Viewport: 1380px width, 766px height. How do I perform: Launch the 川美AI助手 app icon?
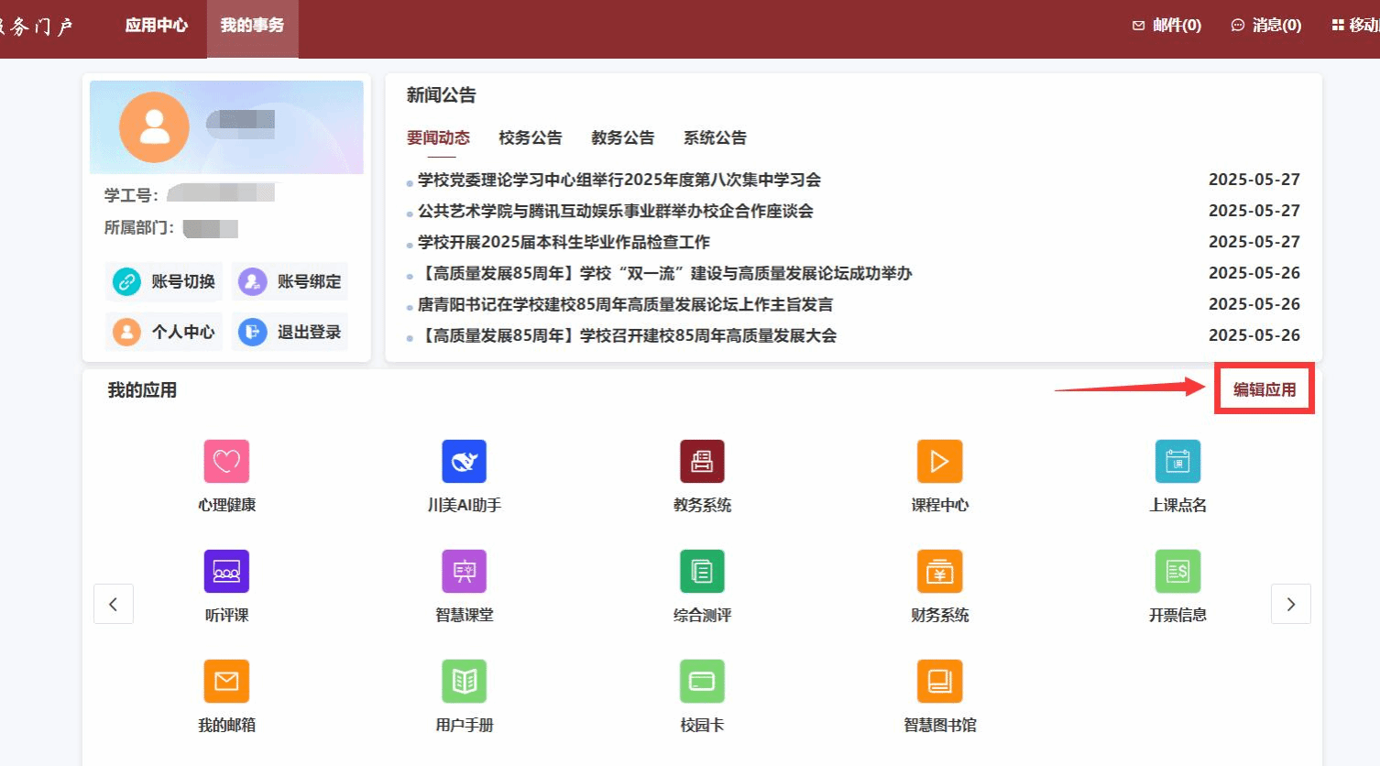(464, 461)
